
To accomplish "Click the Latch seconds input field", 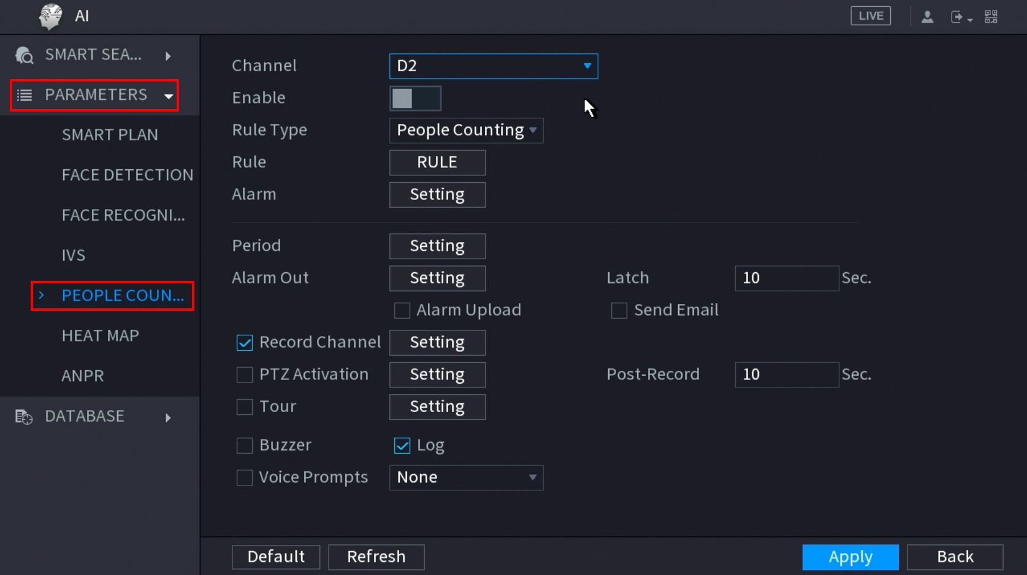I will coord(786,278).
